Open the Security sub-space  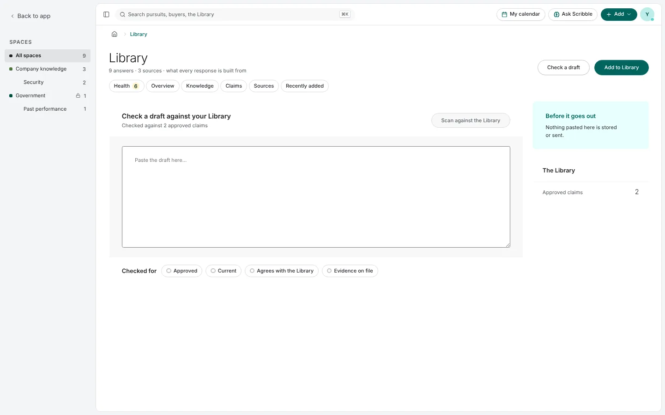point(48,83)
